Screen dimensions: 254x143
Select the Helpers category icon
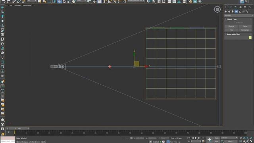coord(240,12)
